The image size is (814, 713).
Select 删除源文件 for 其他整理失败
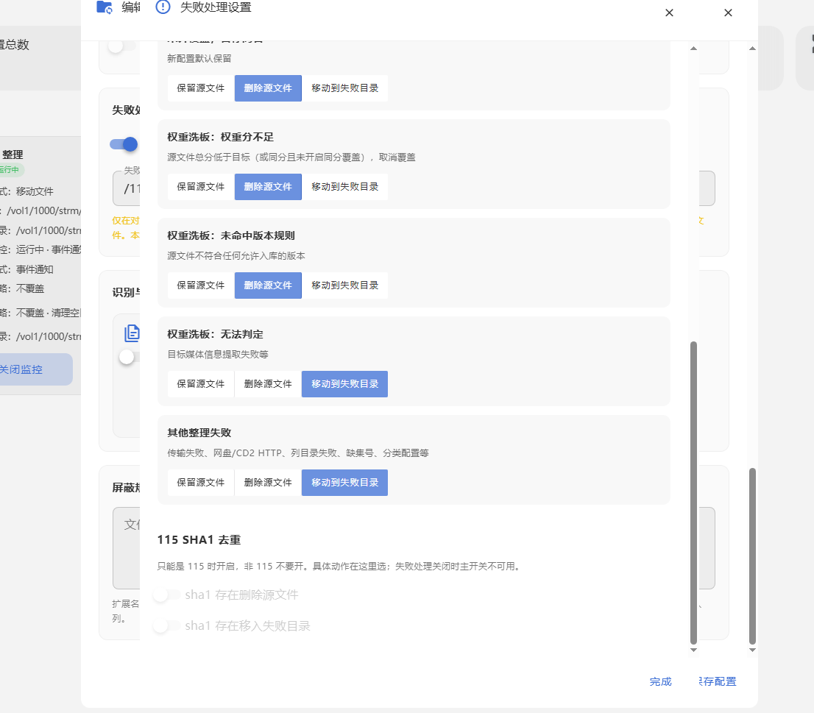click(268, 483)
